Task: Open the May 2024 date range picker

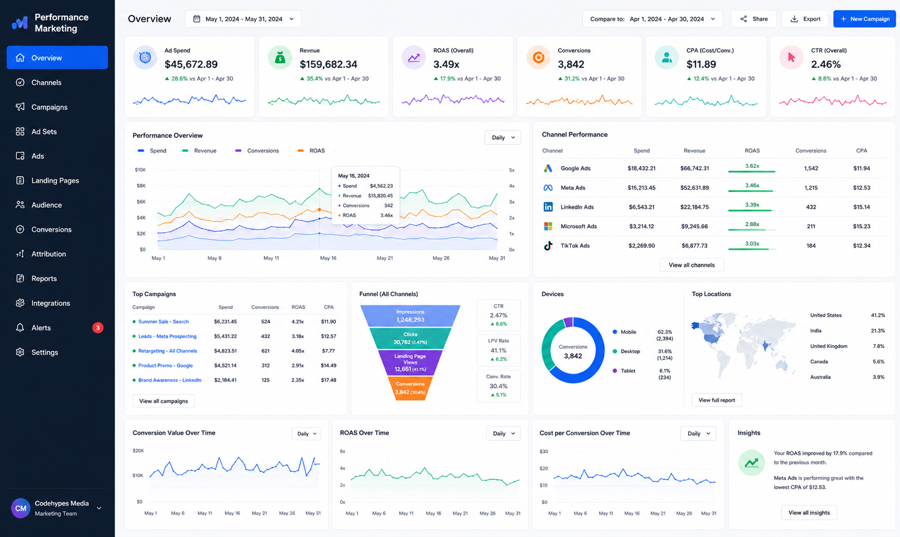Action: point(243,19)
